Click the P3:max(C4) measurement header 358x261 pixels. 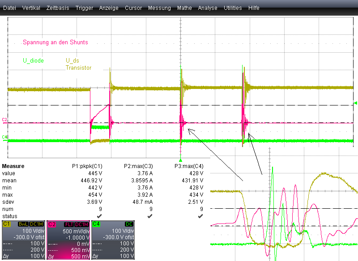click(189, 166)
